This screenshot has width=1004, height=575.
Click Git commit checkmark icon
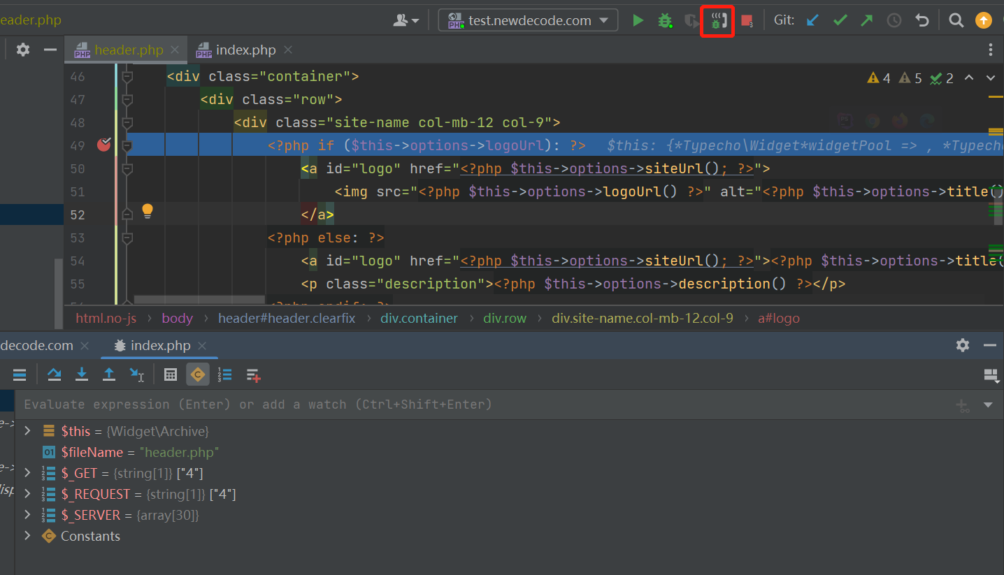click(x=840, y=21)
